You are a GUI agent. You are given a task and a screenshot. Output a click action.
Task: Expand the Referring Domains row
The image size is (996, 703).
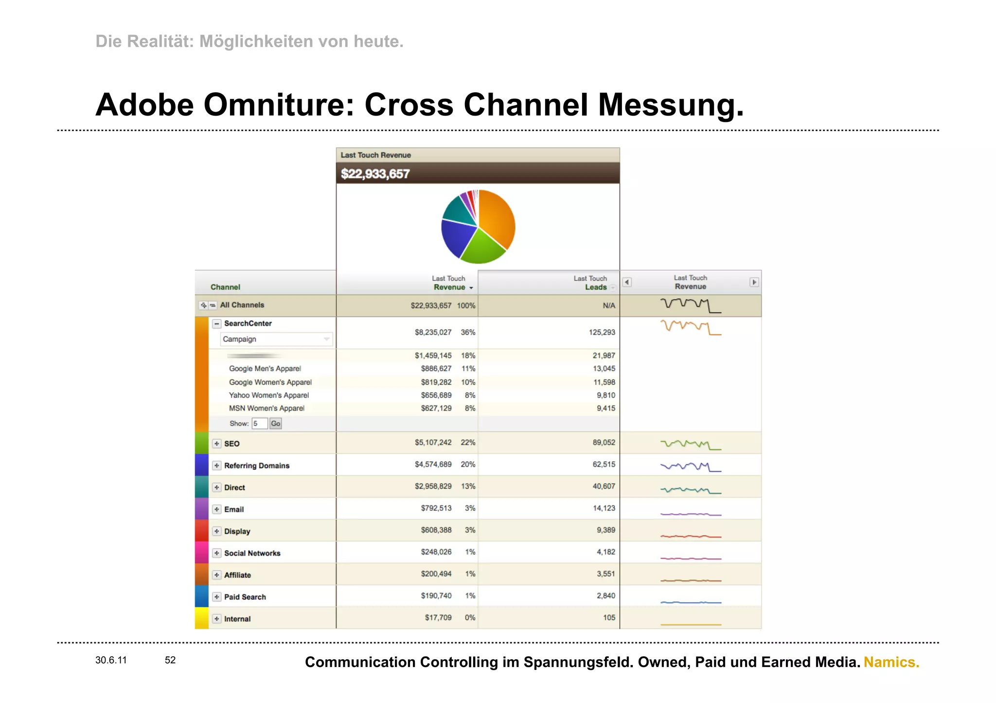217,465
